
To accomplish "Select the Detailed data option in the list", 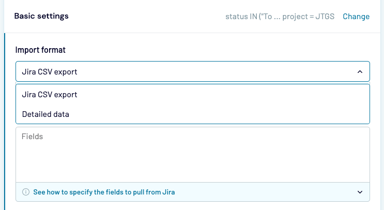I will click(x=45, y=114).
